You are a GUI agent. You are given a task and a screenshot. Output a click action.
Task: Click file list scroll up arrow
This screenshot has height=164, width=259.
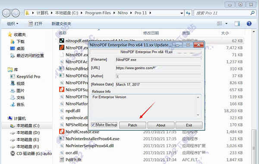[254, 31]
